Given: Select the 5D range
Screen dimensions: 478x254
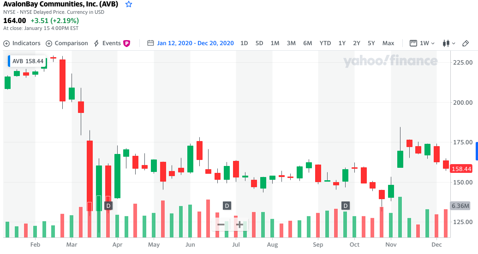Looking at the screenshot, I should [259, 43].
